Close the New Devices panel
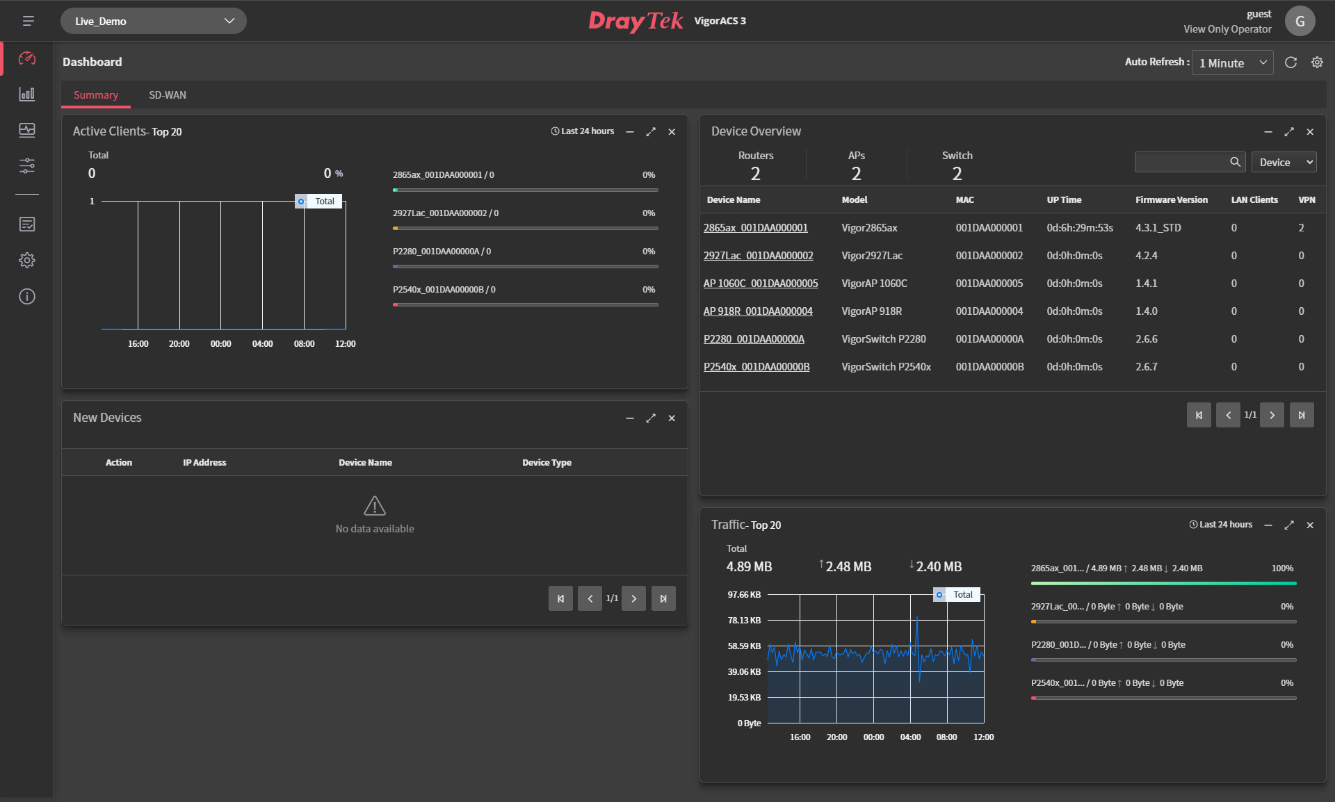 (x=672, y=418)
